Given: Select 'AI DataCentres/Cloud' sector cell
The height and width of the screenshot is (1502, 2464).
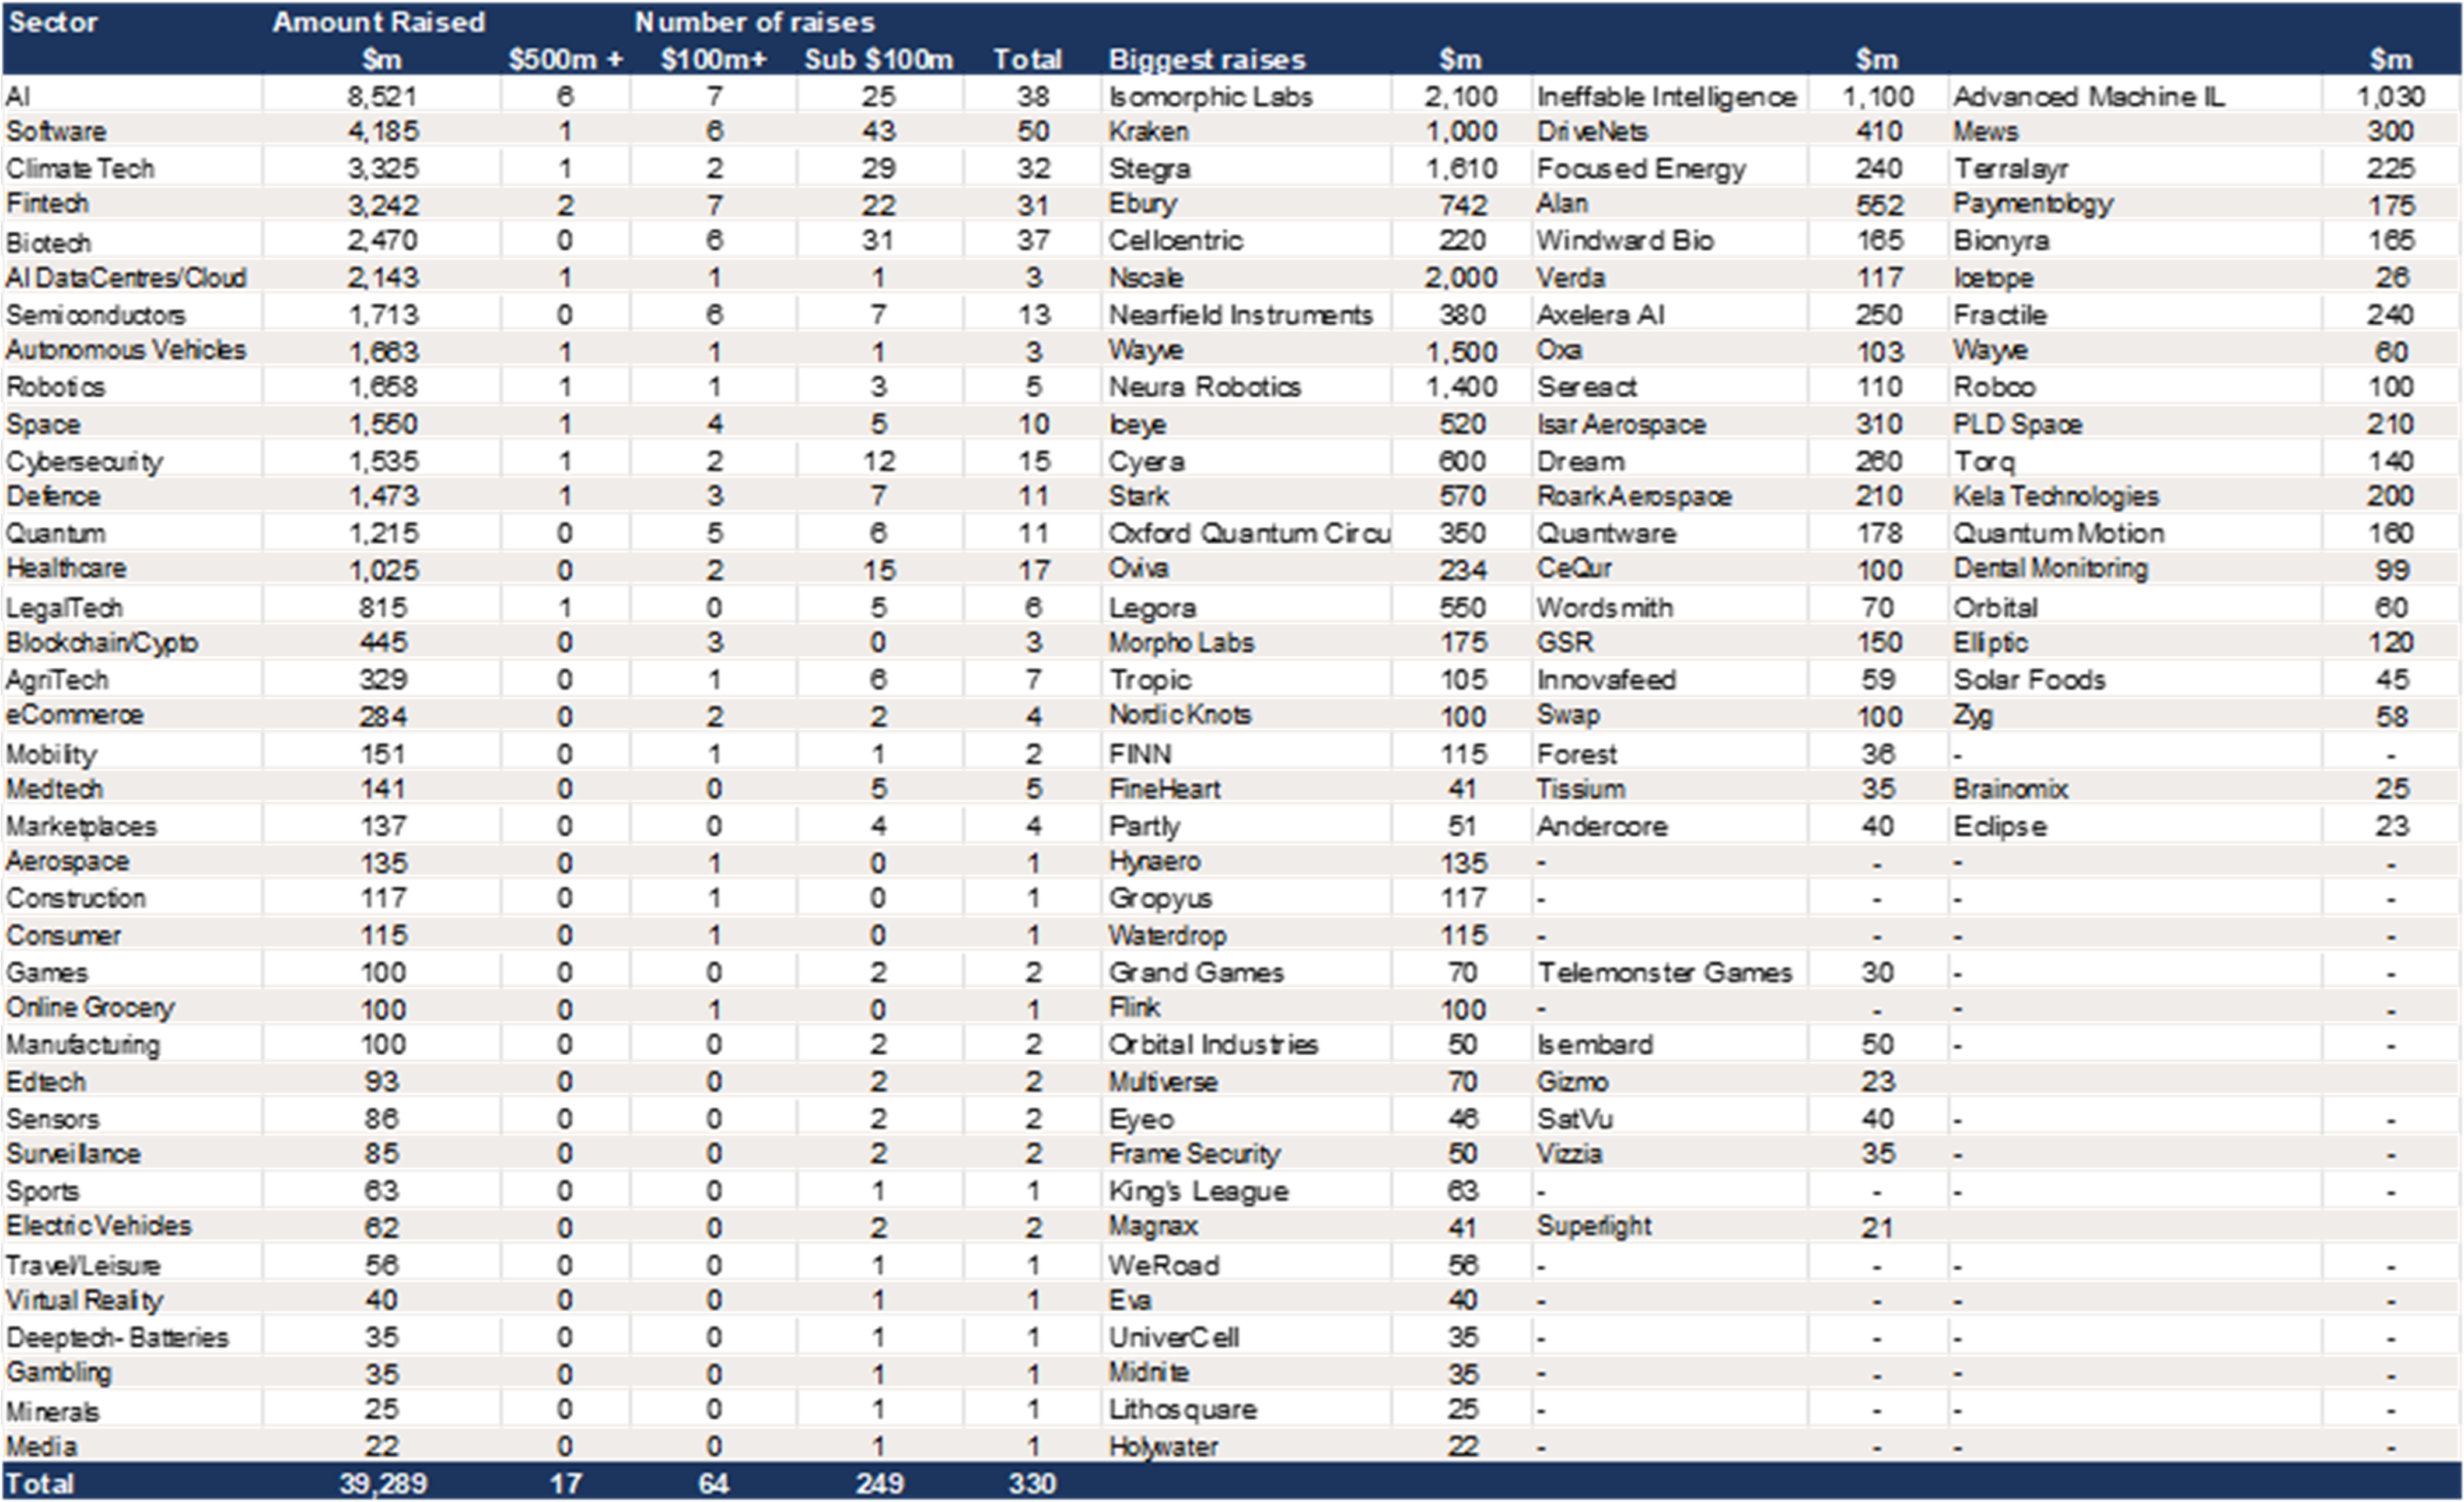Looking at the screenshot, I should [x=126, y=277].
